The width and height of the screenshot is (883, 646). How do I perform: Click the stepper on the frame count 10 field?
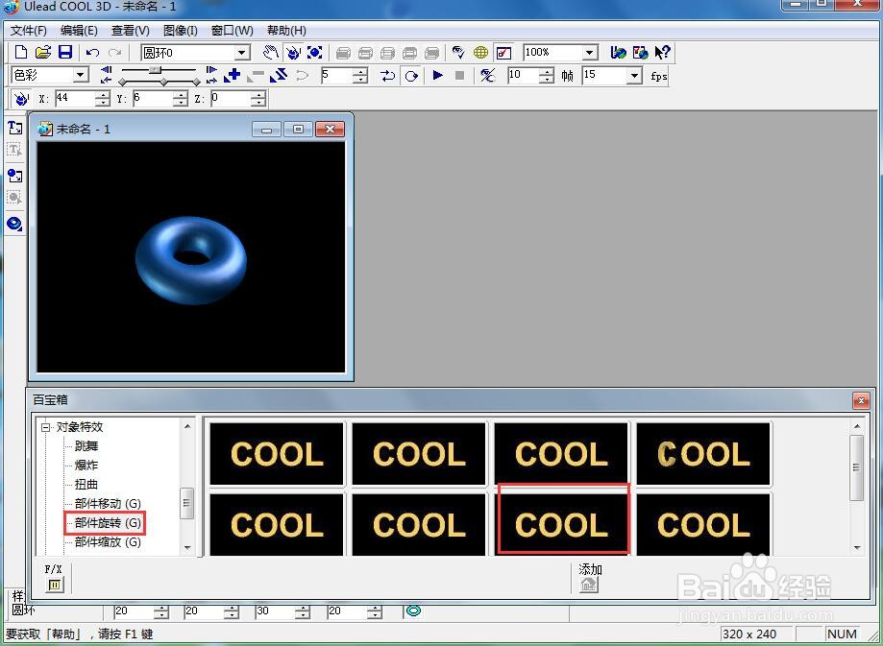coord(547,76)
